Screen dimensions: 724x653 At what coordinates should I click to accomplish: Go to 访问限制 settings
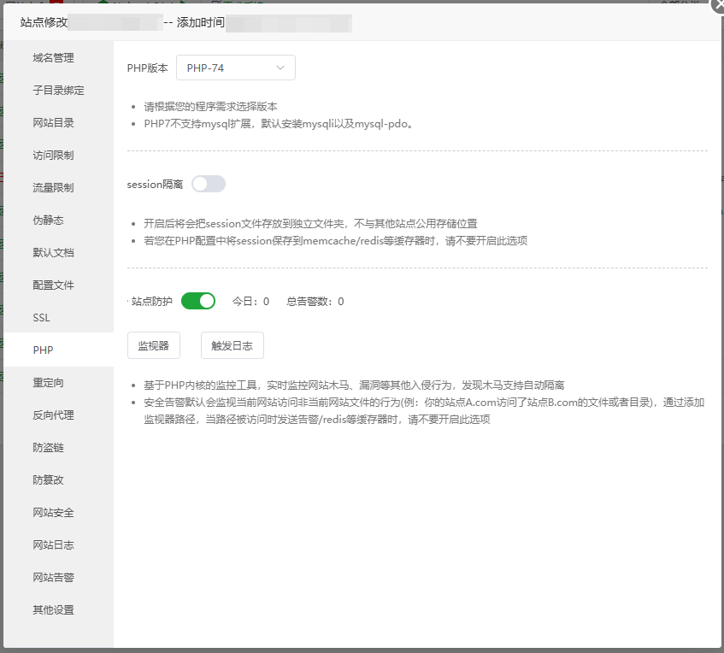click(53, 156)
